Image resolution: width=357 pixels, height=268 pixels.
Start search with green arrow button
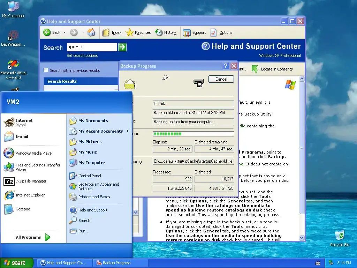pyautogui.click(x=122, y=47)
